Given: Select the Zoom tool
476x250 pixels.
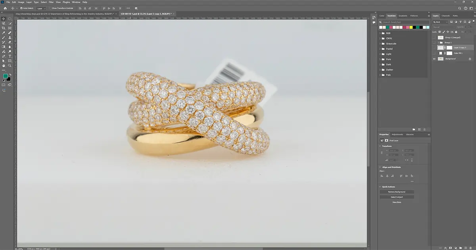Looking at the screenshot, I should click(10, 65).
